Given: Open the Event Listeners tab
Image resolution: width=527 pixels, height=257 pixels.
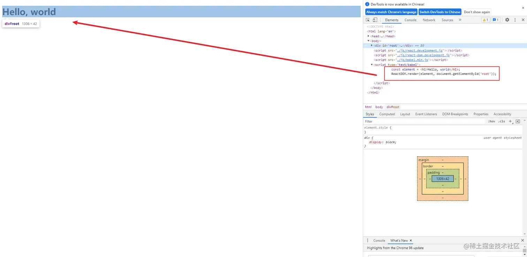Looking at the screenshot, I should 426,114.
